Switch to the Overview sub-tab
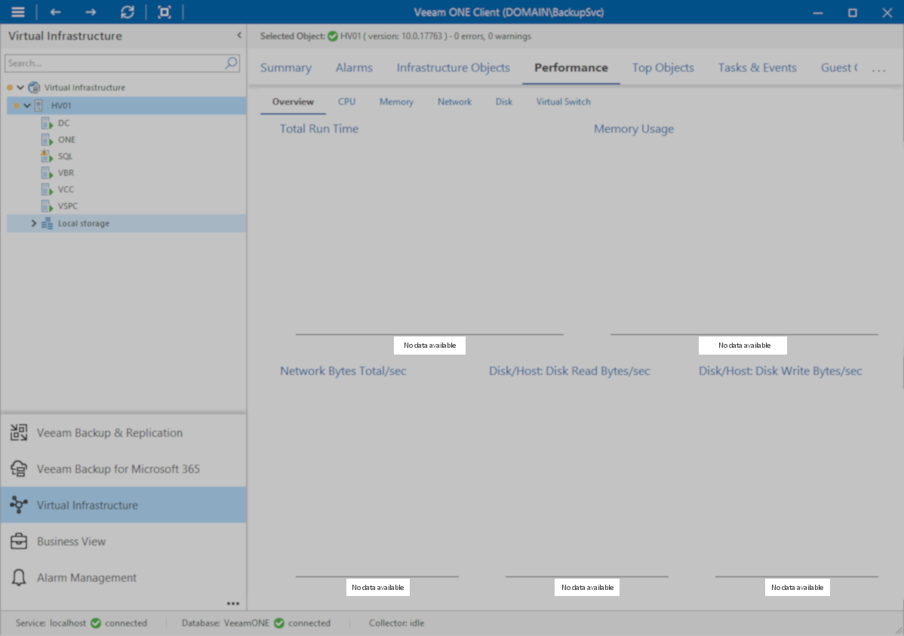The height and width of the screenshot is (636, 904). [293, 102]
